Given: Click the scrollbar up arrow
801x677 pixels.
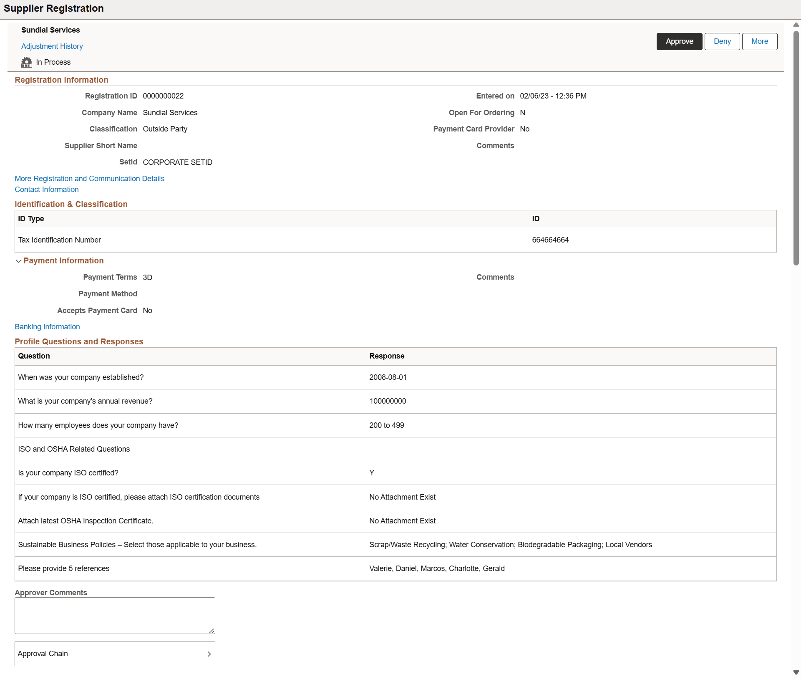Looking at the screenshot, I should pos(796,24).
